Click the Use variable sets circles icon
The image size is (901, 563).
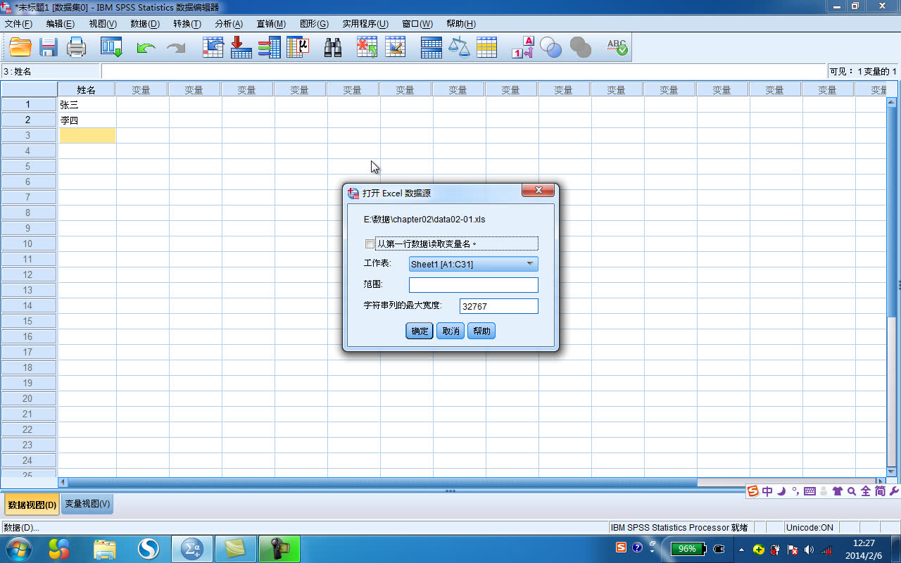tap(550, 47)
